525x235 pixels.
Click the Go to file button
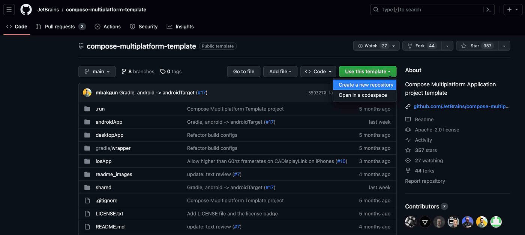244,71
